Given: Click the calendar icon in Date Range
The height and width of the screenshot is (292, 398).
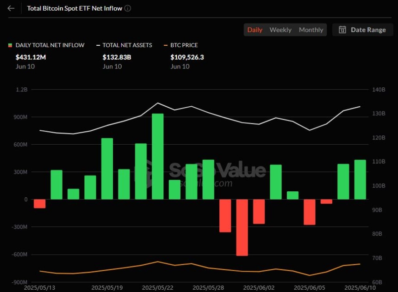Looking at the screenshot, I should coord(342,30).
